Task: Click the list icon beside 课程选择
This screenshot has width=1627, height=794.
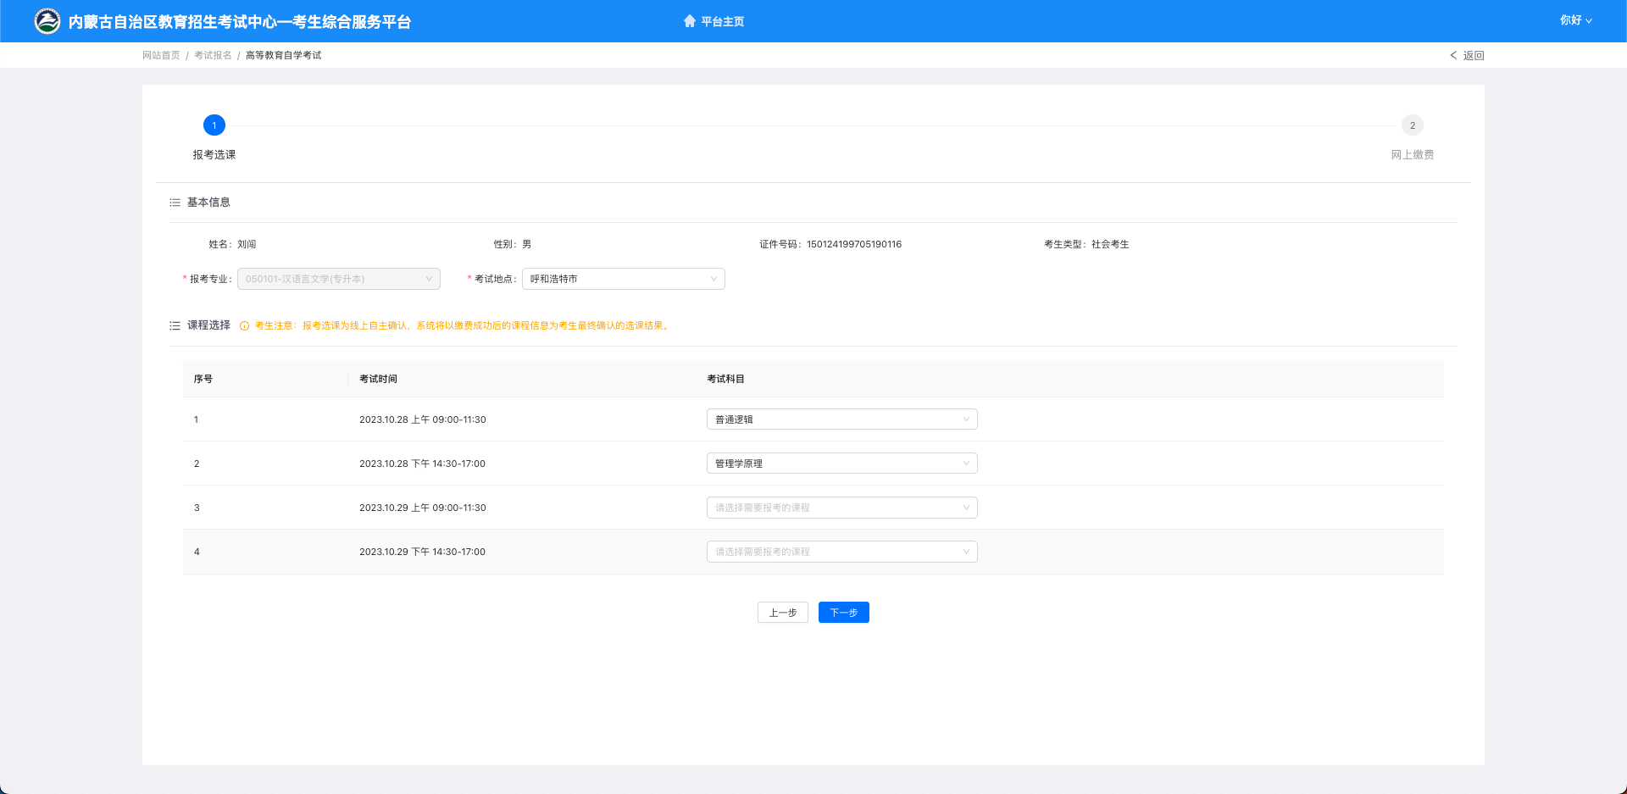Action: tap(175, 325)
